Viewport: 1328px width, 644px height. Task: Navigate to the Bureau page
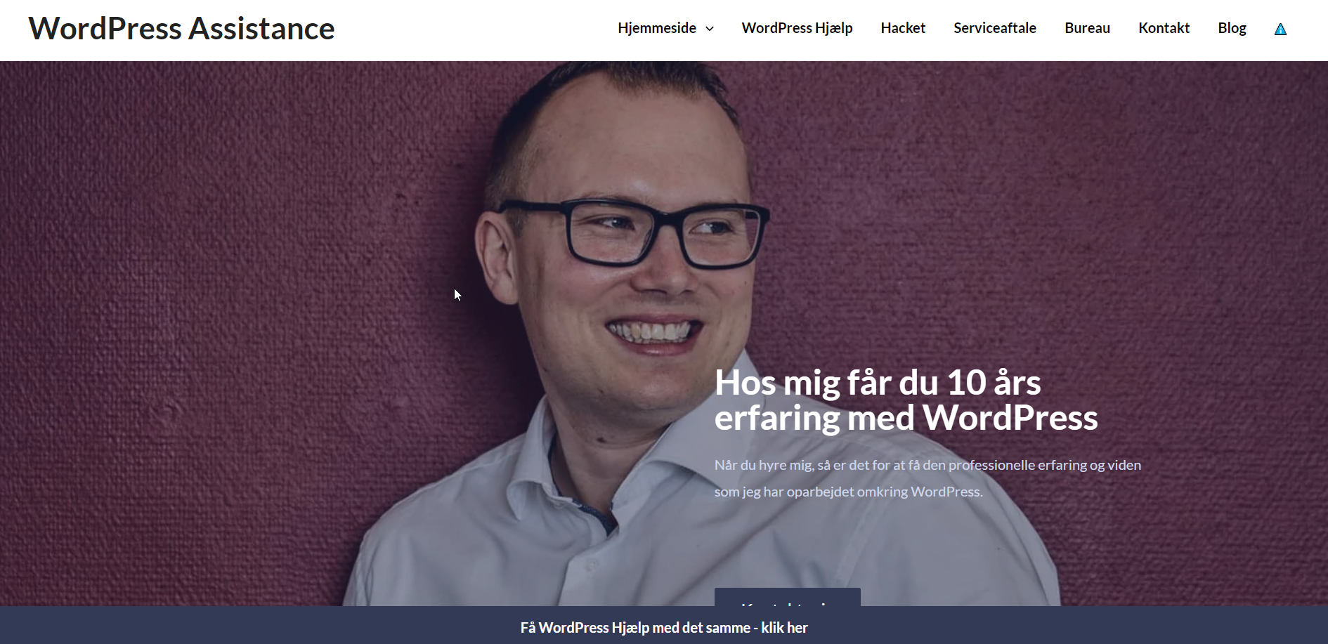pos(1087,28)
